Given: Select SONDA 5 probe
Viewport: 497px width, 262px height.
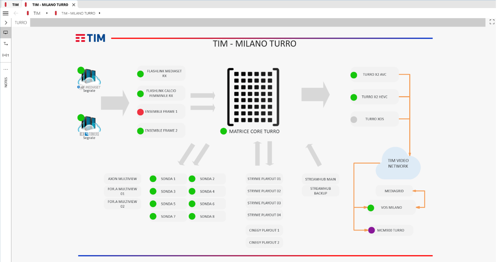Looking at the screenshot, I should click(168, 204).
